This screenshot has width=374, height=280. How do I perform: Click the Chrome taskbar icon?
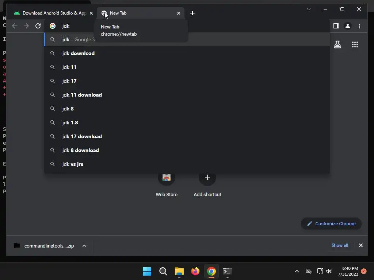pos(211,271)
